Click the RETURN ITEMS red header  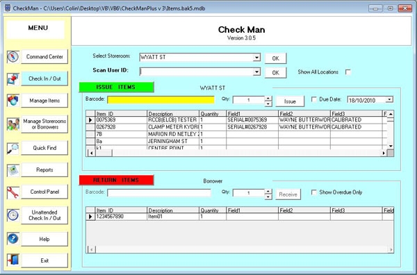116,180
